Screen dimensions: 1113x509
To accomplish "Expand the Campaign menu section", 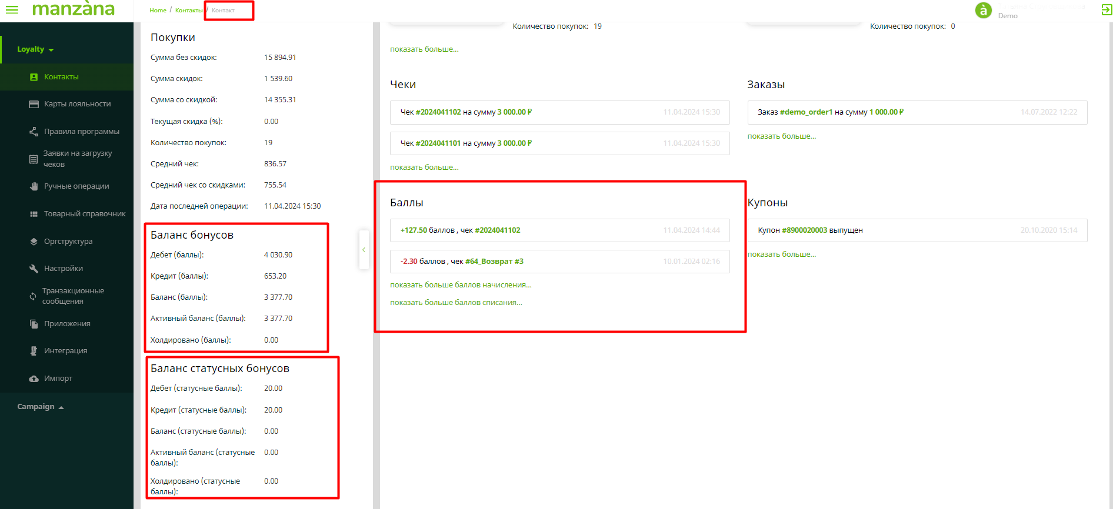I will coord(40,407).
